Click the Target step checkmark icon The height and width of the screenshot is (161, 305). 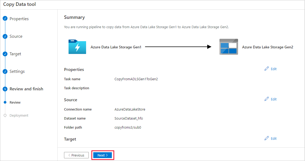coord(5,54)
